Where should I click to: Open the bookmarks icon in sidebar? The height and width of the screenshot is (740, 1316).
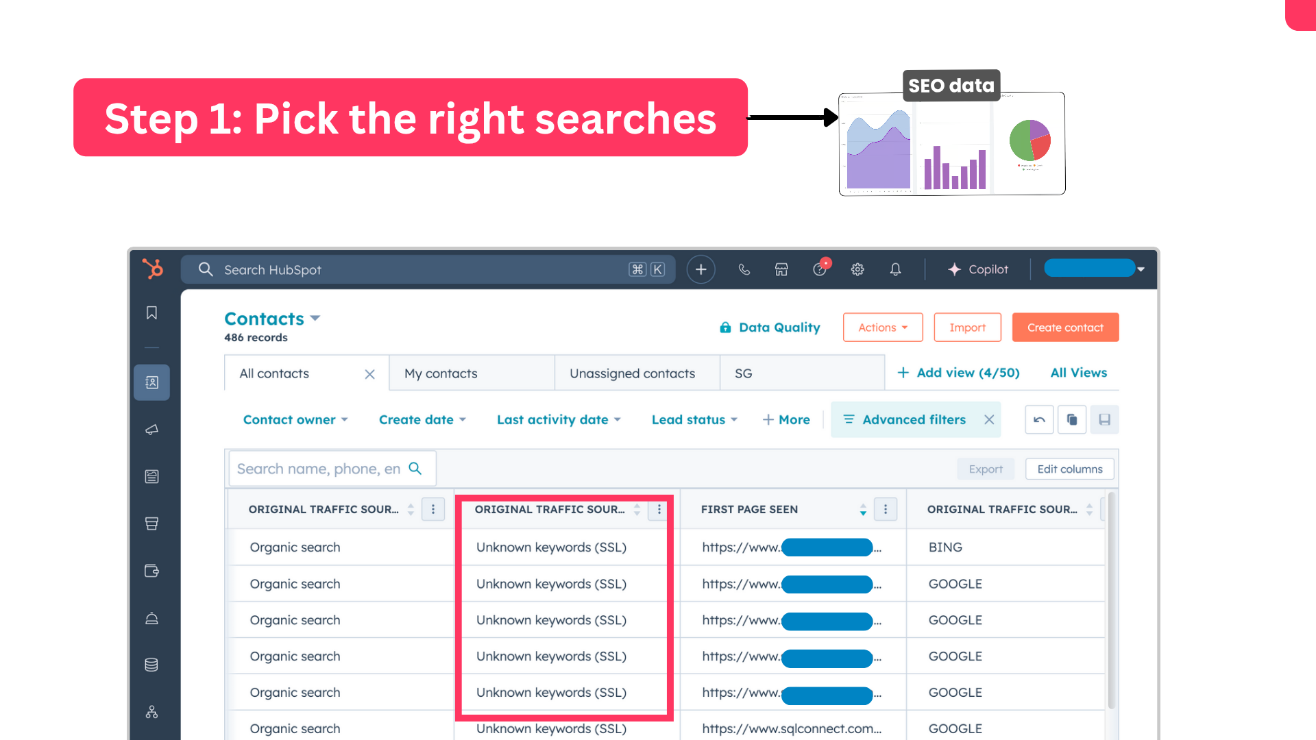(151, 313)
